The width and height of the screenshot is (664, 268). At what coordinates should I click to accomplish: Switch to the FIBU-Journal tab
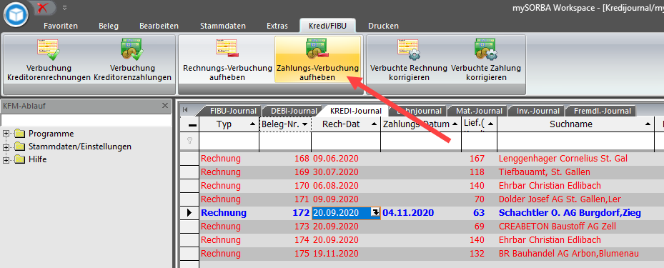tap(232, 111)
